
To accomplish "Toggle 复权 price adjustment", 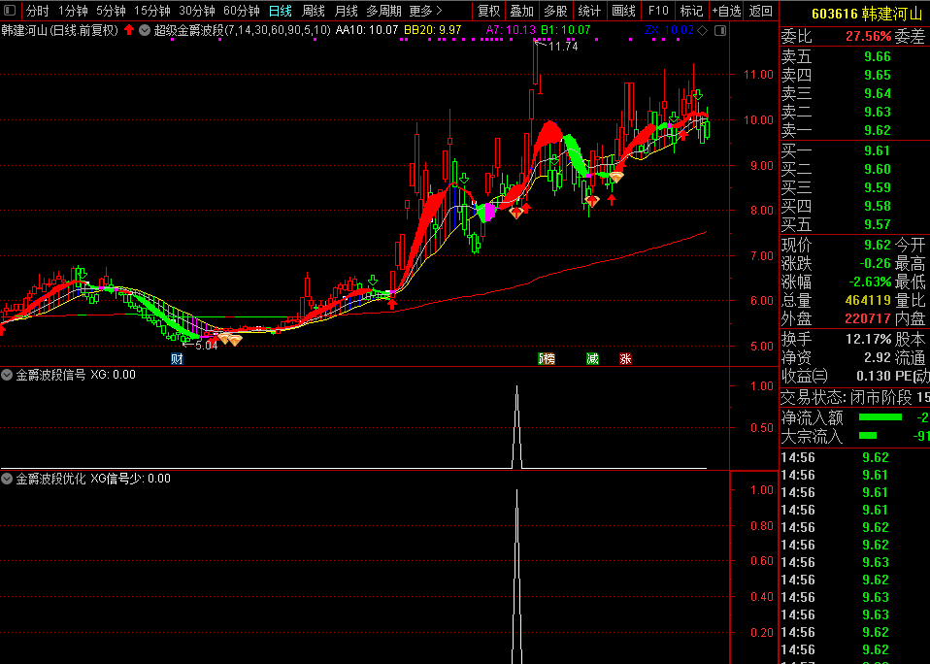I will click(488, 11).
